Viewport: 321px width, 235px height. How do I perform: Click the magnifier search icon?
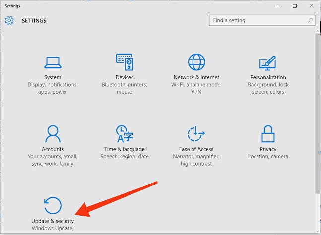(310, 20)
